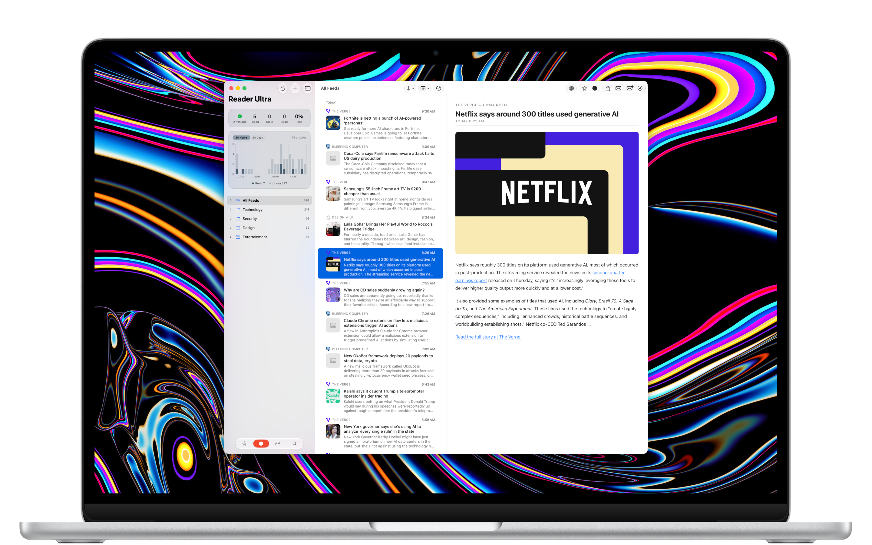This screenshot has width=872, height=545.
Task: Star the Netflix article in the toolbar
Action: [584, 88]
